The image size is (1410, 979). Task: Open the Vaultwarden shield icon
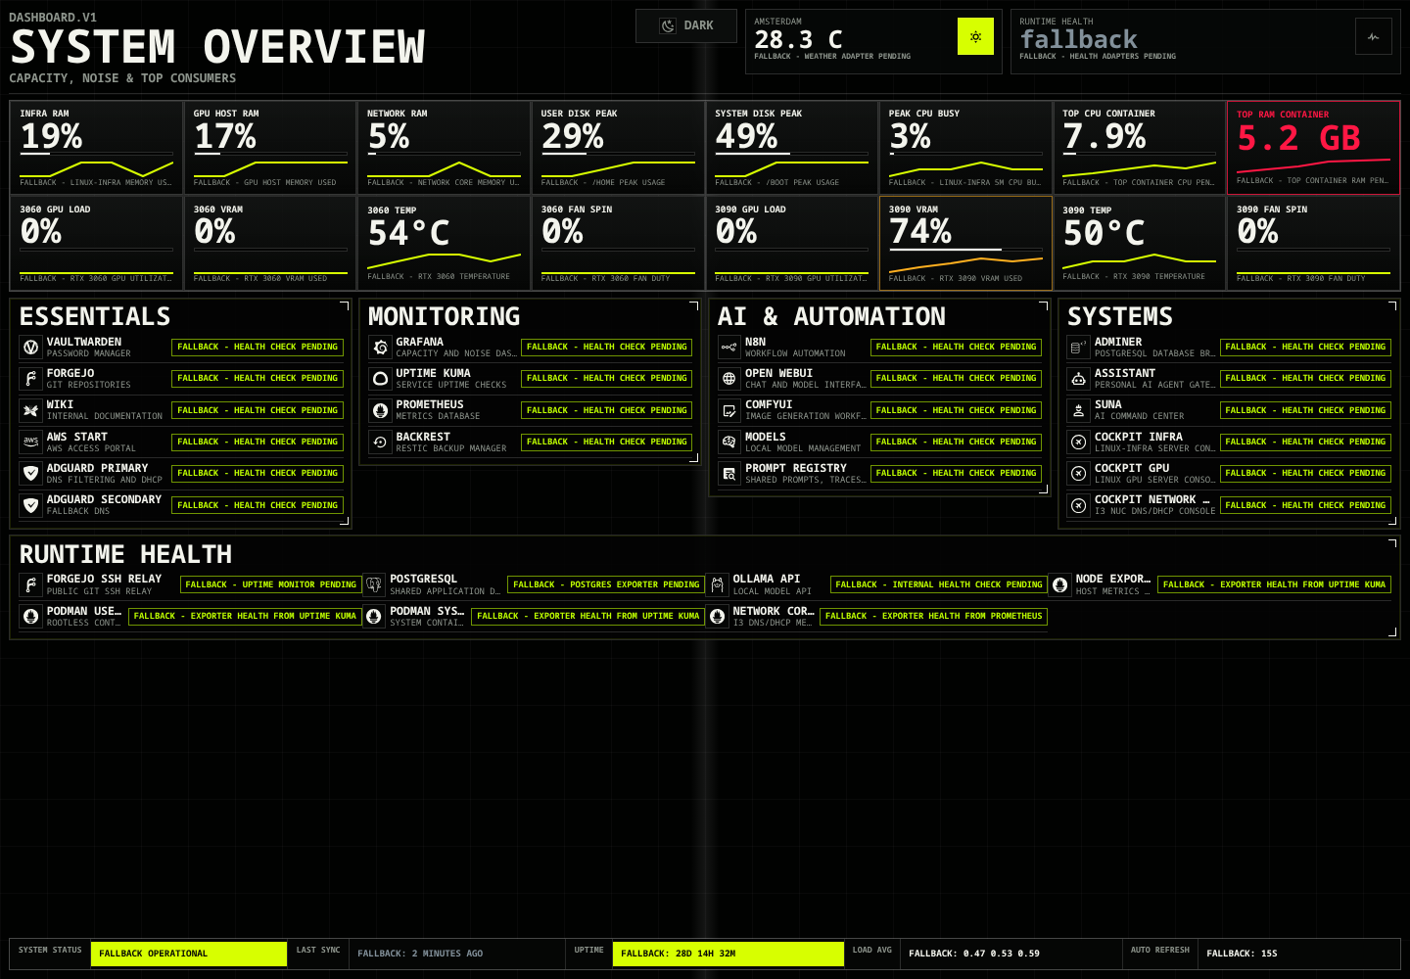(x=30, y=347)
